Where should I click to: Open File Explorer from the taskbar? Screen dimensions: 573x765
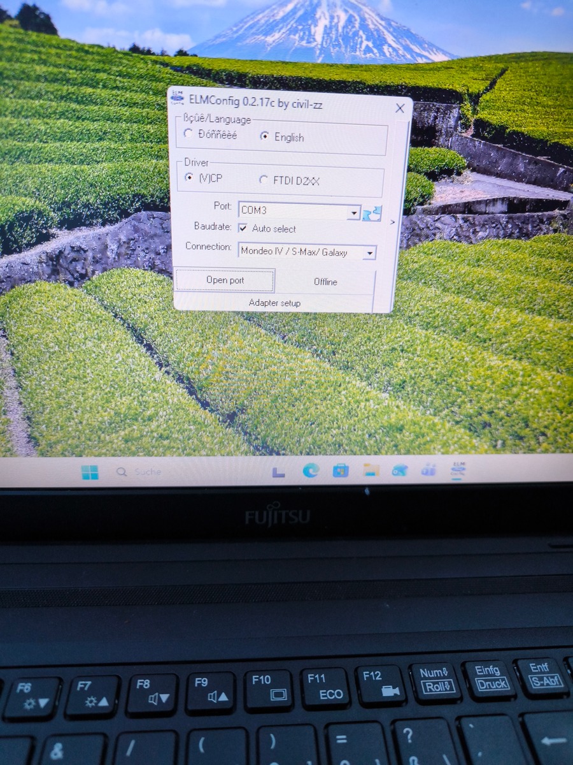(x=371, y=470)
